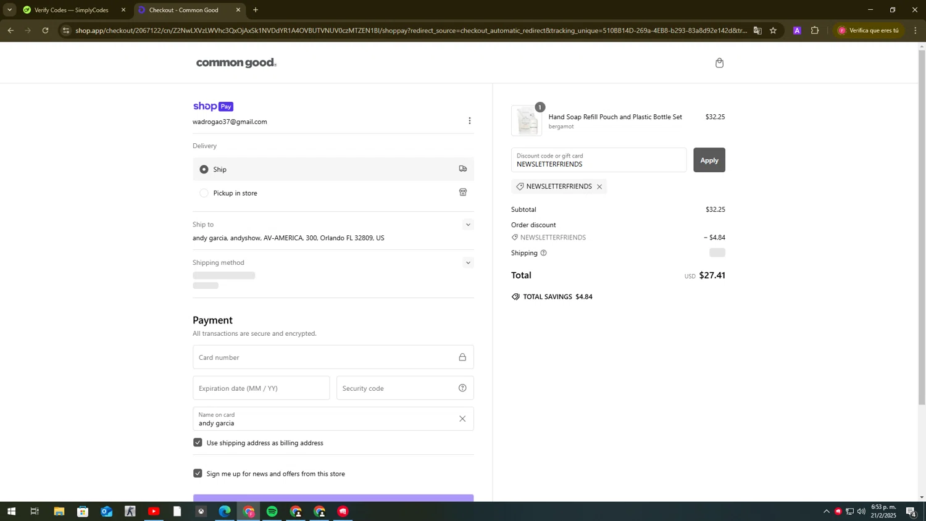The width and height of the screenshot is (926, 521).
Task: Open the purple A extension icon
Action: pyautogui.click(x=797, y=30)
